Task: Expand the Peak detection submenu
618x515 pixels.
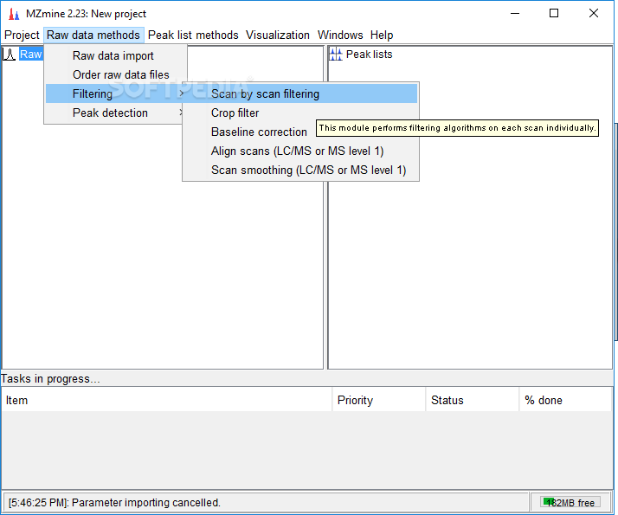Action: [x=114, y=113]
